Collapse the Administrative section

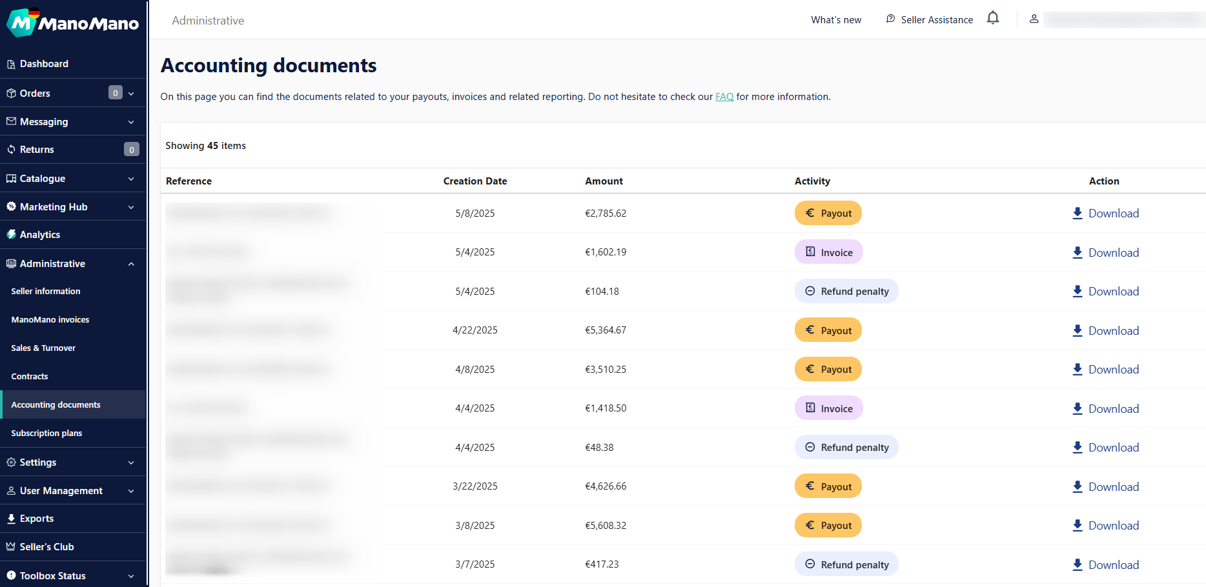coord(131,264)
